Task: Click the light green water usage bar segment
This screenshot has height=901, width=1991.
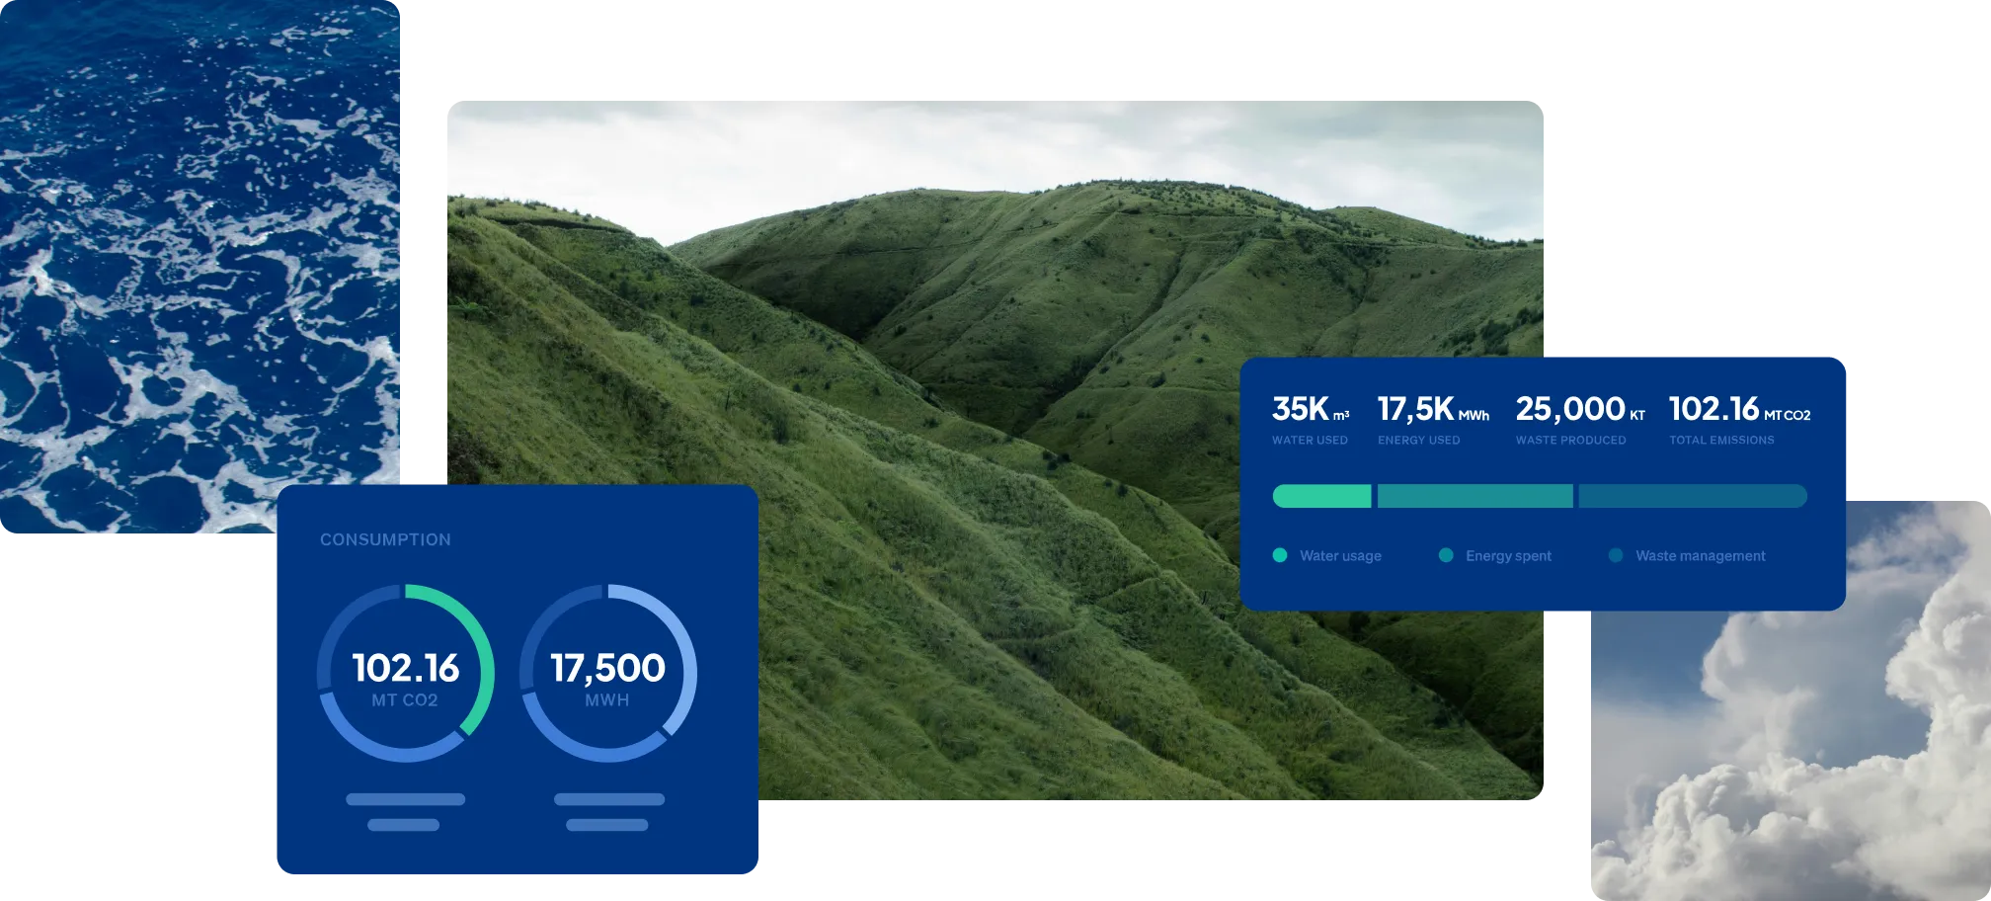Action: click(x=1321, y=496)
